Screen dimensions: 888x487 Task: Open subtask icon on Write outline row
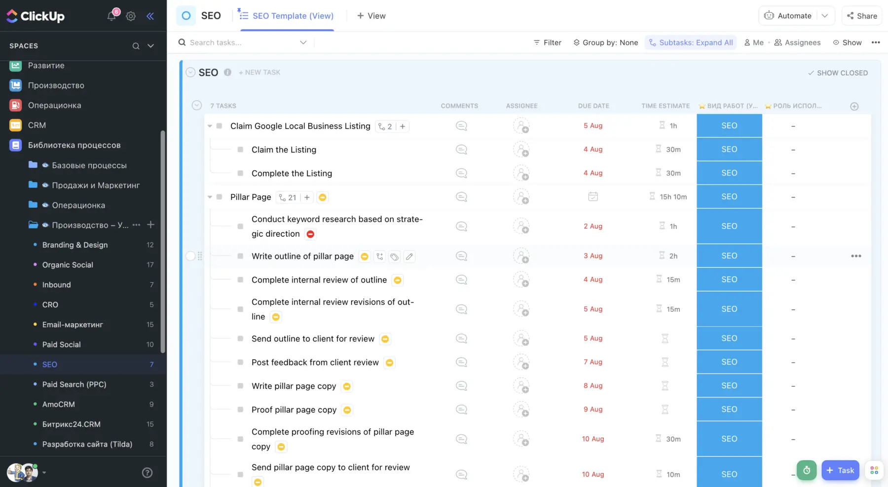click(379, 256)
